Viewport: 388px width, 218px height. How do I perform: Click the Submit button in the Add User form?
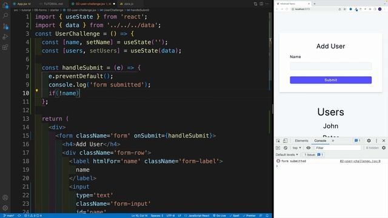pos(330,80)
